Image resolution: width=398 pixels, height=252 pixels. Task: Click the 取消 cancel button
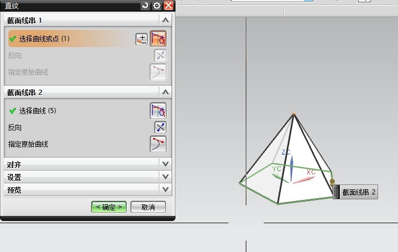coord(148,207)
